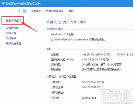This screenshot has width=134, height=104.
Task: Click the value 4.00 GB (3.68 GB 可用)
Action: click(x=95, y=60)
